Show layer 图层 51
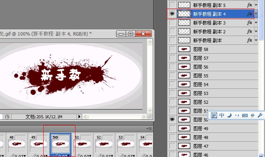Screen dimensions: 265x157 click(172, 111)
